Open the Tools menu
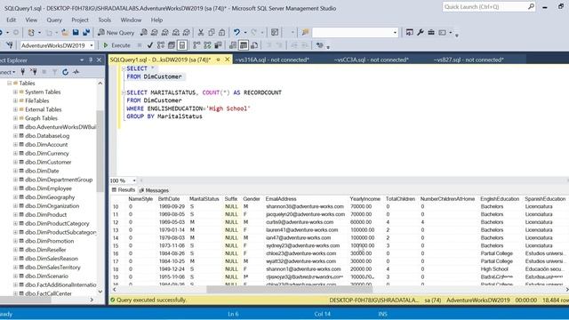The width and height of the screenshot is (569, 320). [x=105, y=20]
